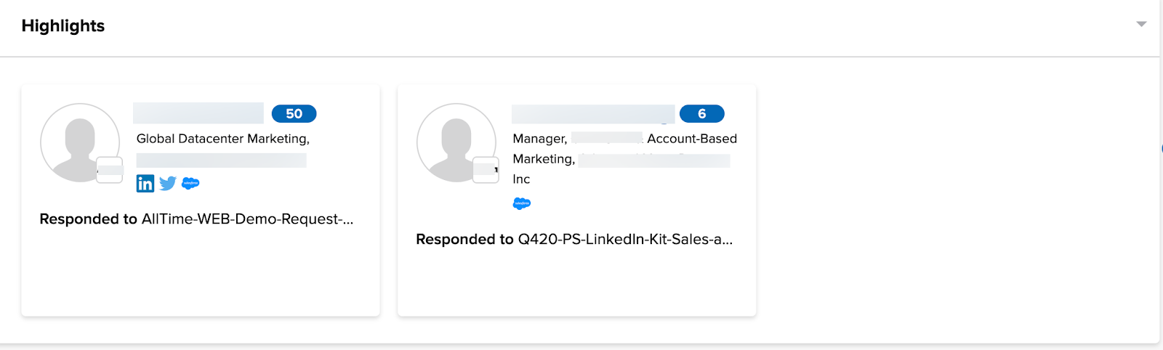Viewport: 1163px width, 350px height.
Task: Click company logo badge on first avatar
Action: 110,170
